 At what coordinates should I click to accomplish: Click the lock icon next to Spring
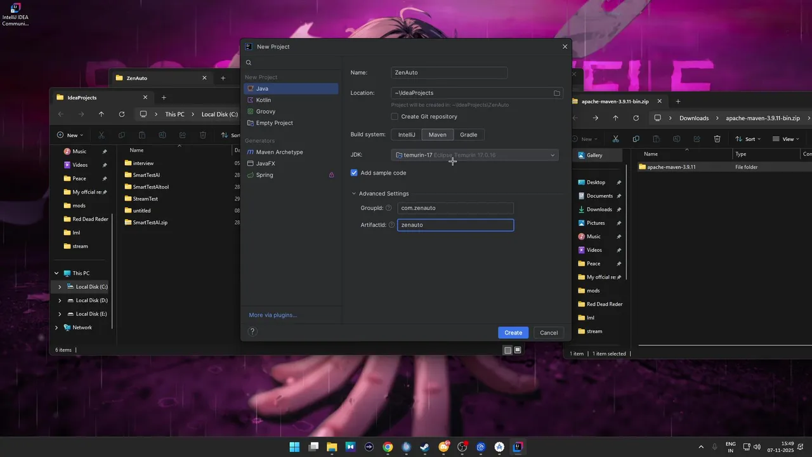pos(331,175)
